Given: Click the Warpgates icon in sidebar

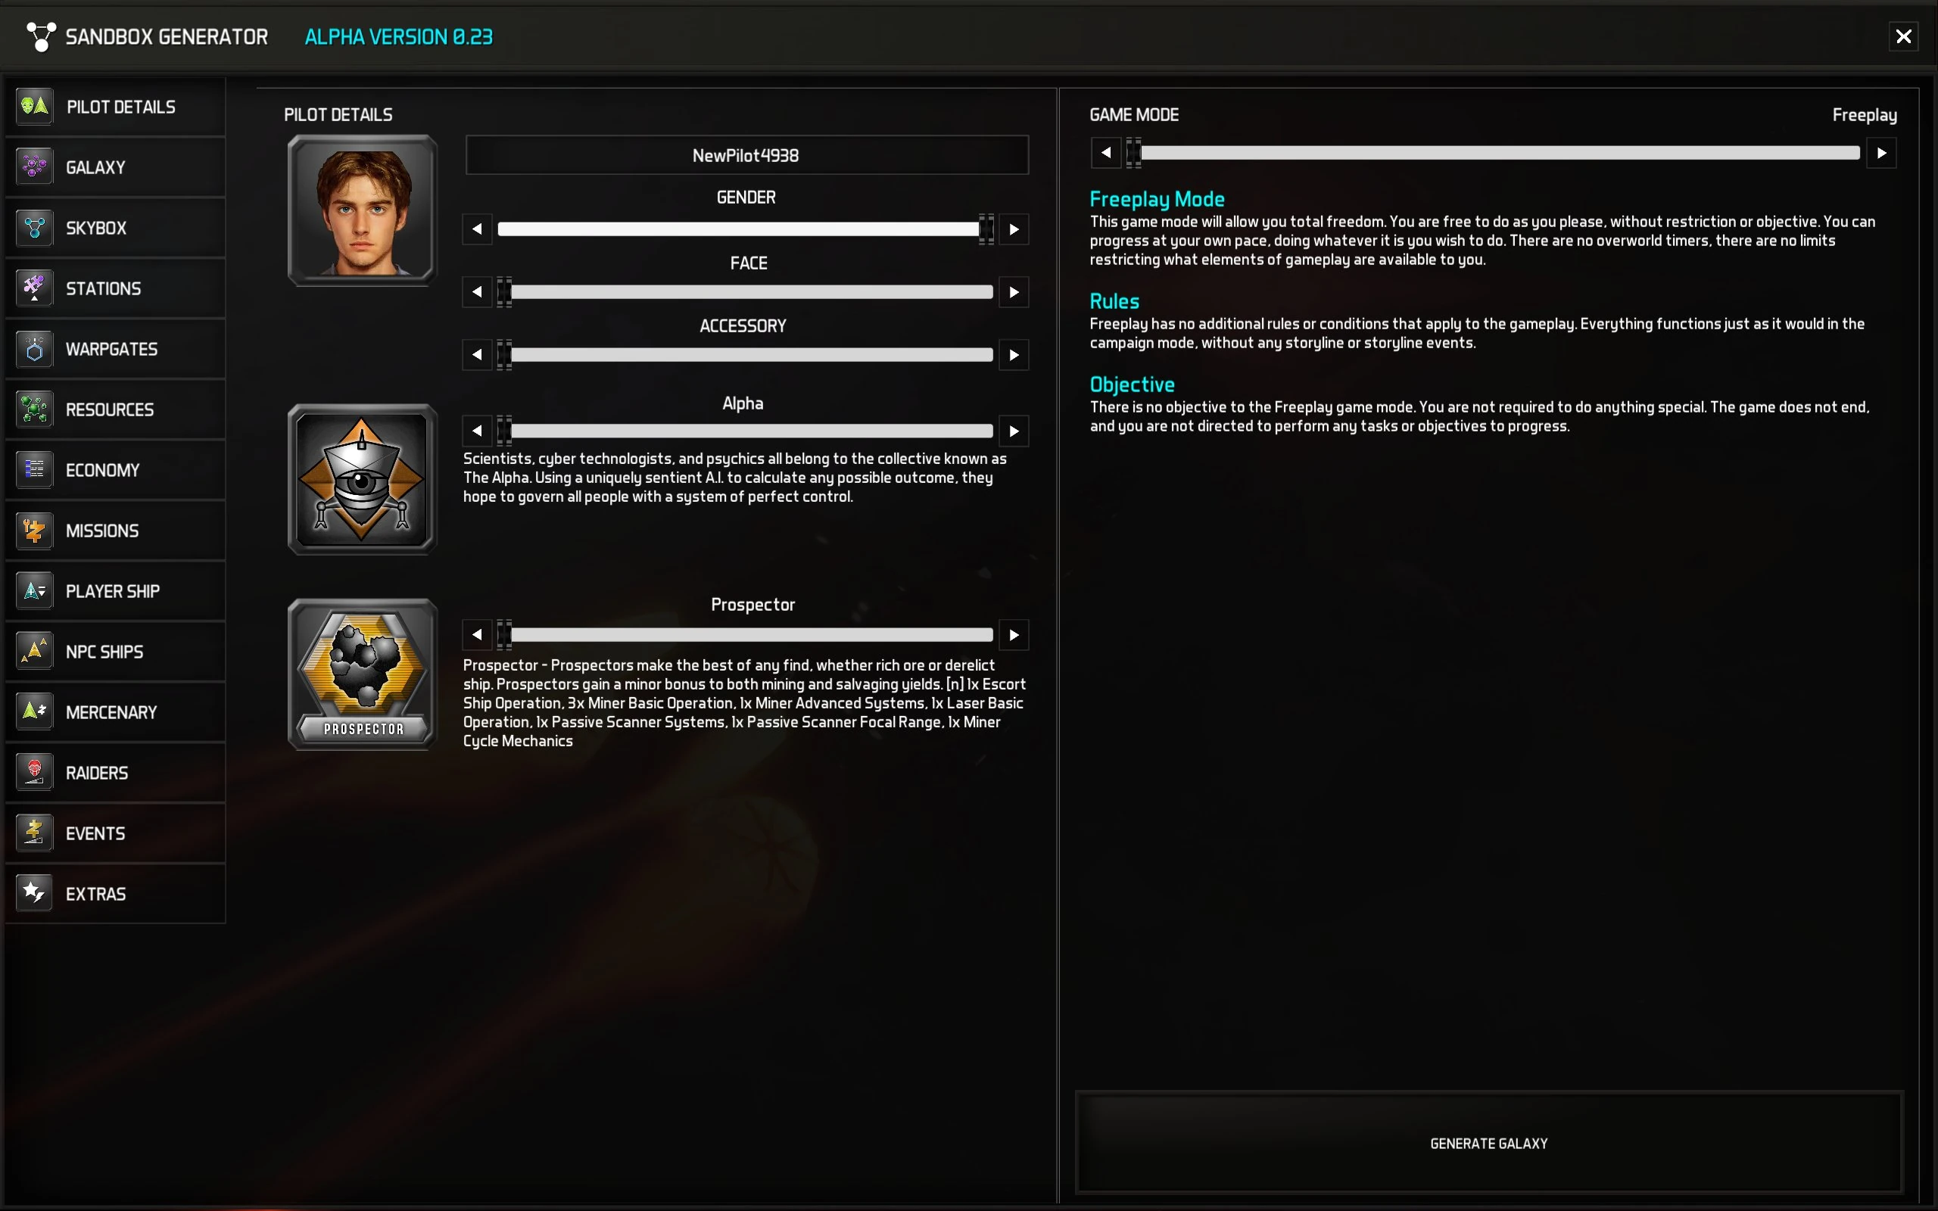Looking at the screenshot, I should [x=34, y=348].
